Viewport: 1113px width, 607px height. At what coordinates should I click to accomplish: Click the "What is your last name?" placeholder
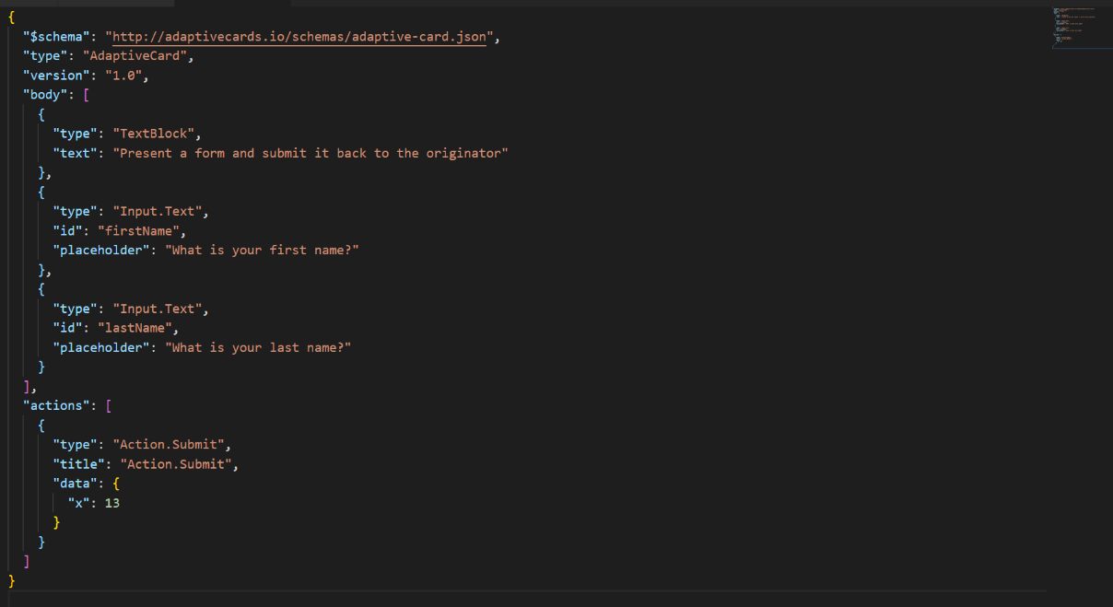[260, 346]
